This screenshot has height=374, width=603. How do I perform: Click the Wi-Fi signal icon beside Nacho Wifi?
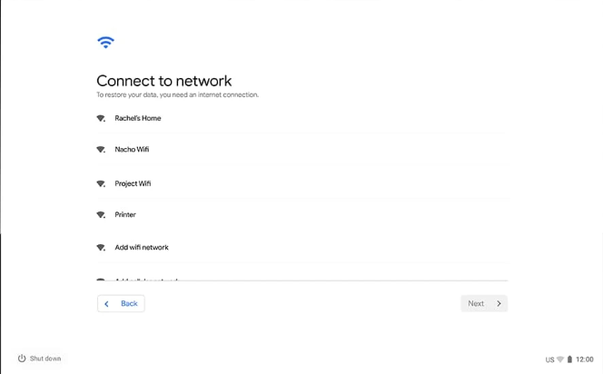coord(101,150)
